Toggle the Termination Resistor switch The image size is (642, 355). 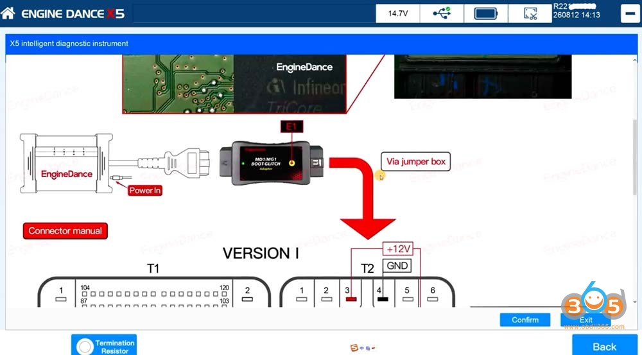tap(104, 345)
